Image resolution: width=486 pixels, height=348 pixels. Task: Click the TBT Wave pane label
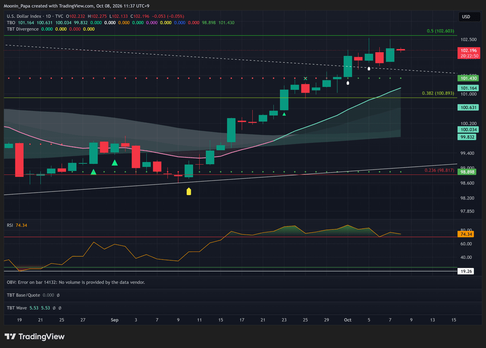(17, 308)
